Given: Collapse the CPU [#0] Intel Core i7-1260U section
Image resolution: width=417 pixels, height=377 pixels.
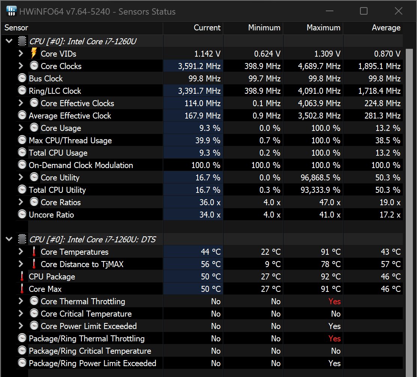Looking at the screenshot, I should point(9,41).
